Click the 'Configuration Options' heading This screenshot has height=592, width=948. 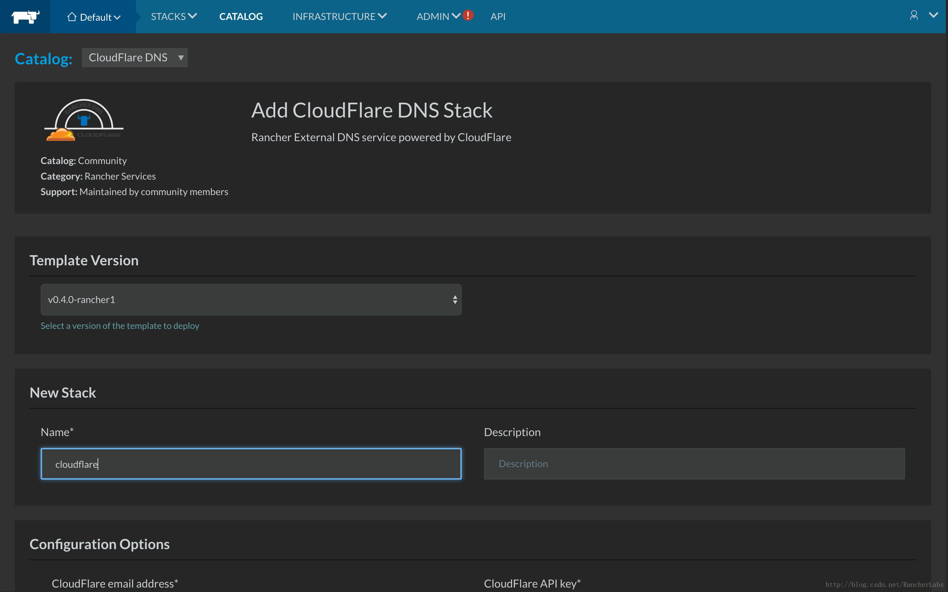point(99,544)
